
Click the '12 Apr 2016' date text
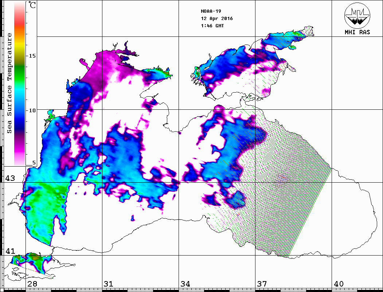point(217,19)
